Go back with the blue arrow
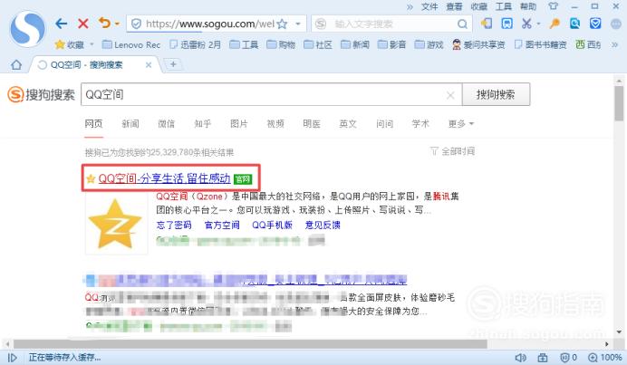 click(62, 24)
